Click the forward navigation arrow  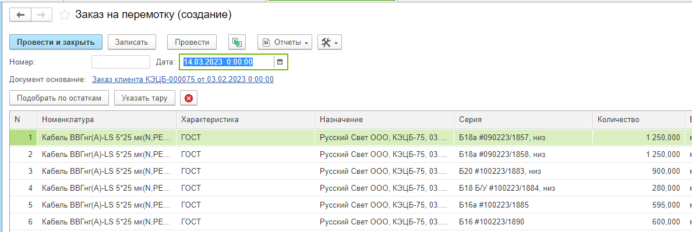tap(41, 15)
